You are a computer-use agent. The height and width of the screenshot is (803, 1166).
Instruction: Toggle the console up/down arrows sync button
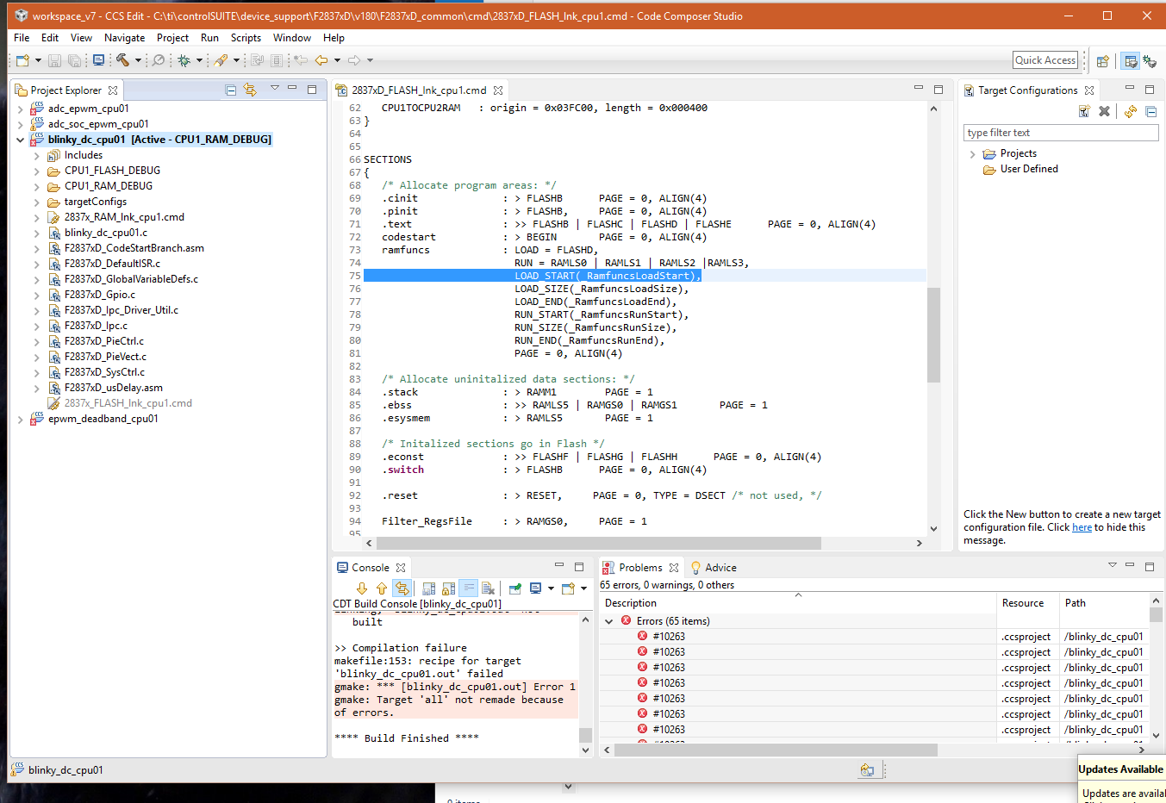402,588
